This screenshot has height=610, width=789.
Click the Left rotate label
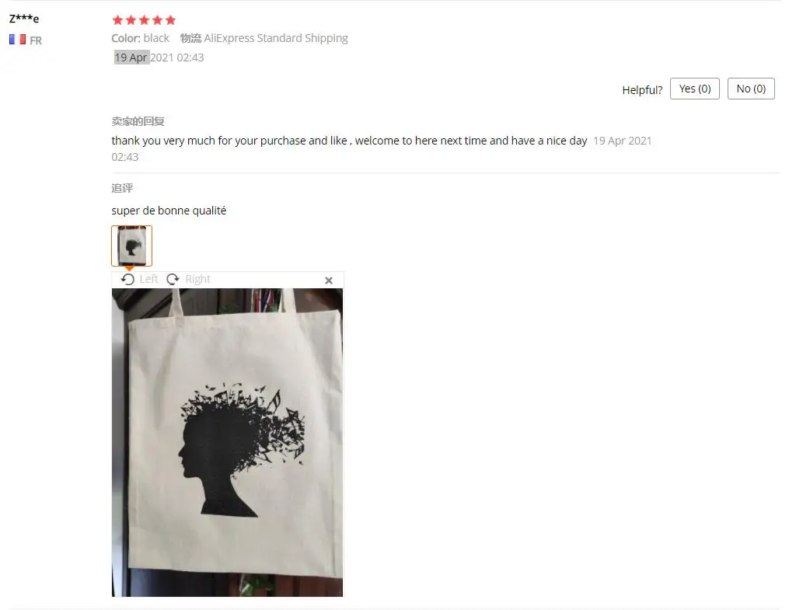coord(148,279)
